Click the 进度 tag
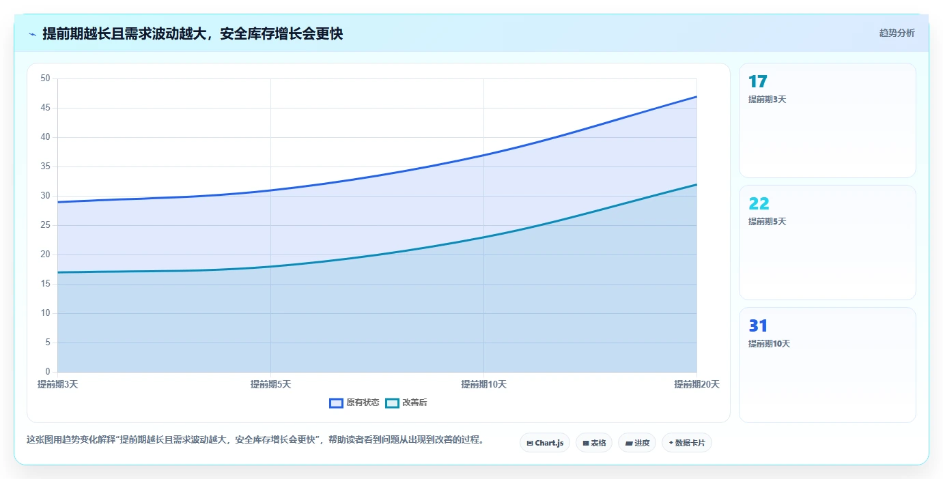Screen dimensions: 943x479 pos(637,443)
